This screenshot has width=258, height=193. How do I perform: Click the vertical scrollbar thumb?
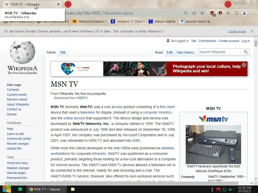click(255, 43)
